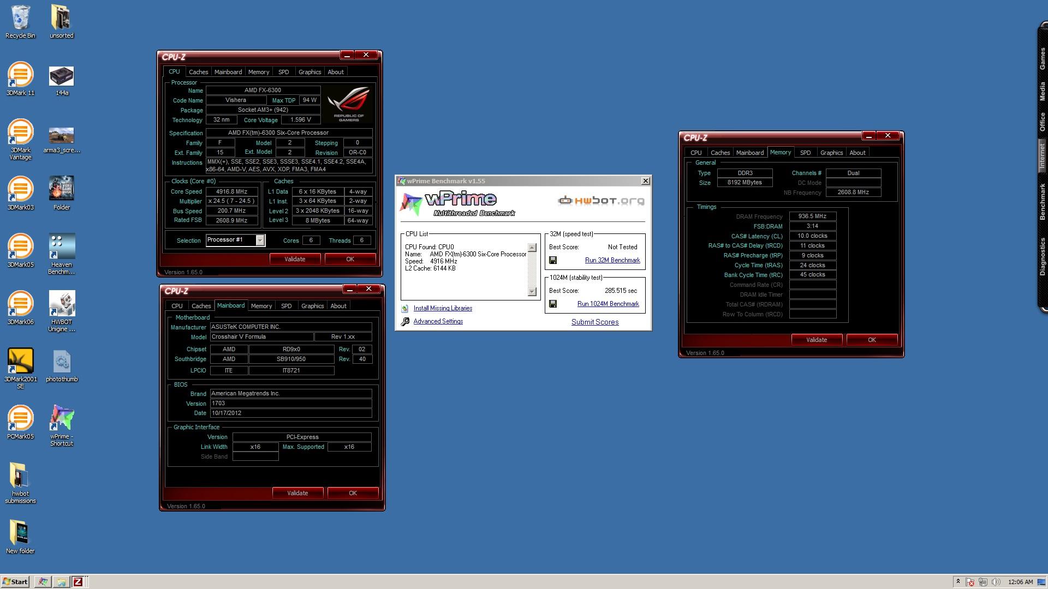
Task: Launch wPrime - Shortcut icon
Action: click(x=62, y=426)
